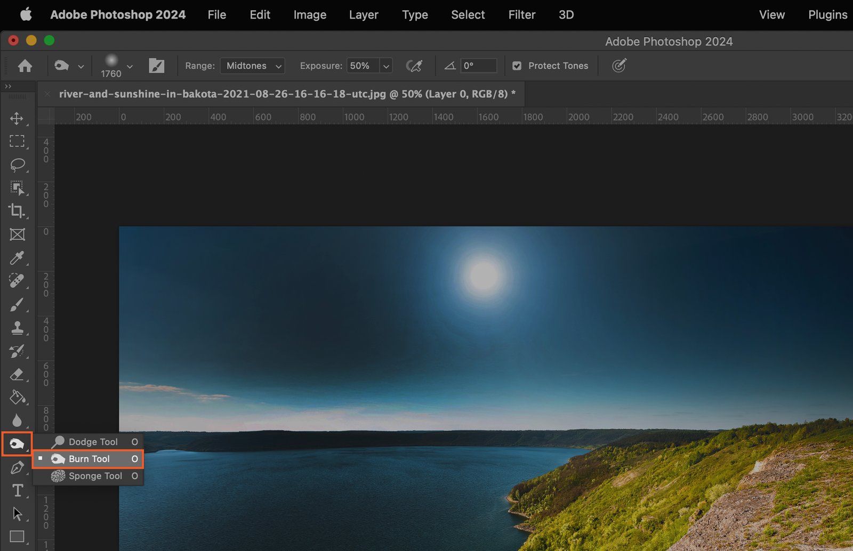
Task: Select the Lasso tool
Action: pyautogui.click(x=17, y=165)
